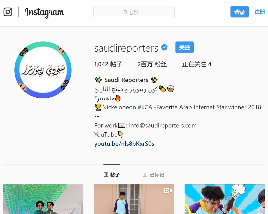Follow saudireporters with the 关注 button

tap(184, 47)
